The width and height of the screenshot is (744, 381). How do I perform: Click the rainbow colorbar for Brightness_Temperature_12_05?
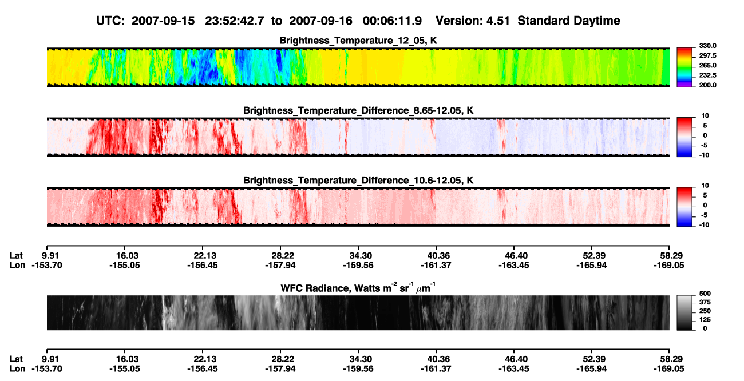(685, 67)
